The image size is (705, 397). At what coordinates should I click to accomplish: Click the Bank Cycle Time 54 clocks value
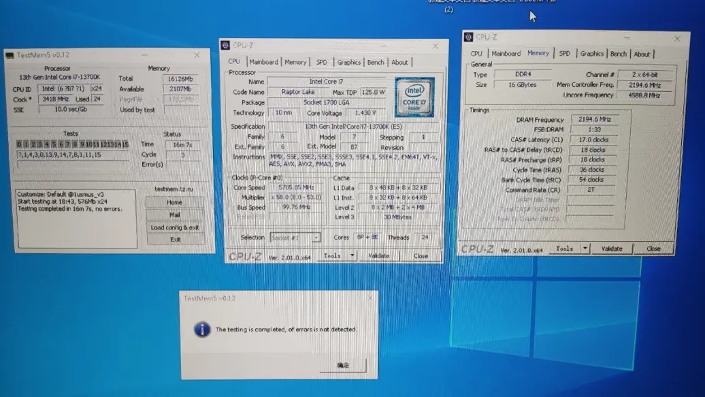tap(591, 180)
